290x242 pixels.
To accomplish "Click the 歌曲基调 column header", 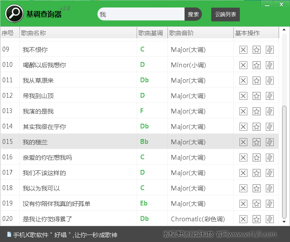I will (151, 33).
